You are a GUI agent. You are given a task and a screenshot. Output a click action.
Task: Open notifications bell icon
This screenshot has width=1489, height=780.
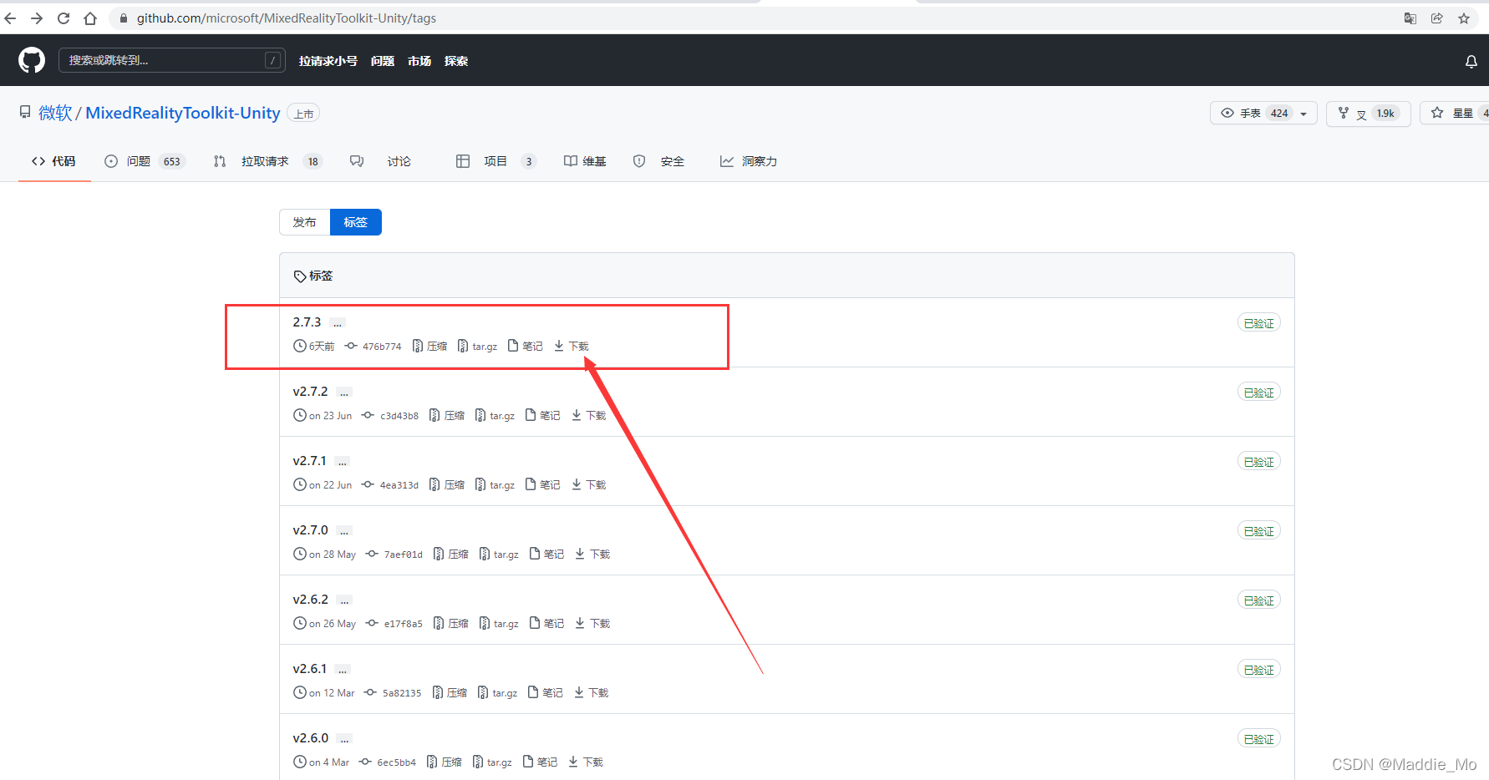click(1471, 61)
